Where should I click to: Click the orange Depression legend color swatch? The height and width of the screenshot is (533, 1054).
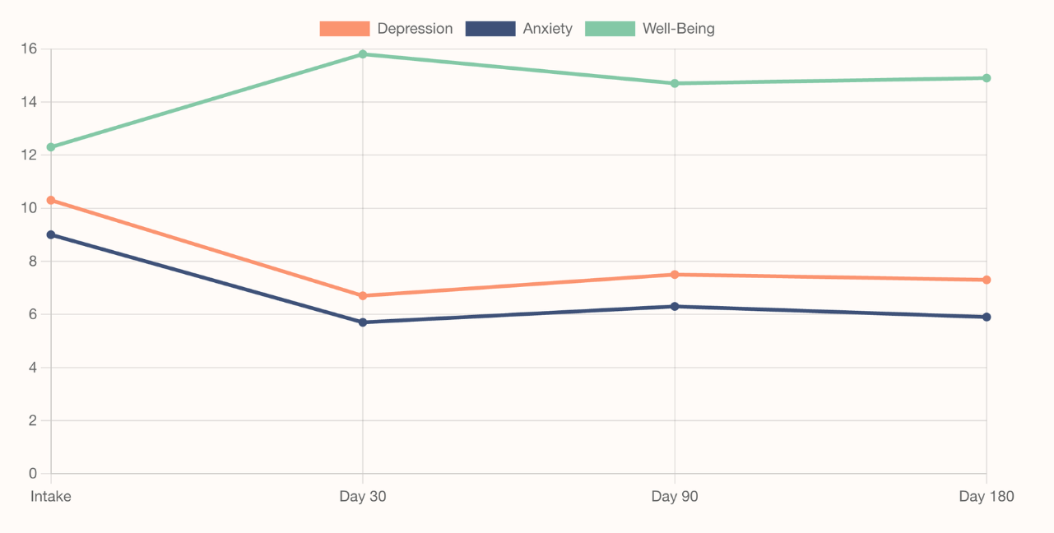point(344,29)
